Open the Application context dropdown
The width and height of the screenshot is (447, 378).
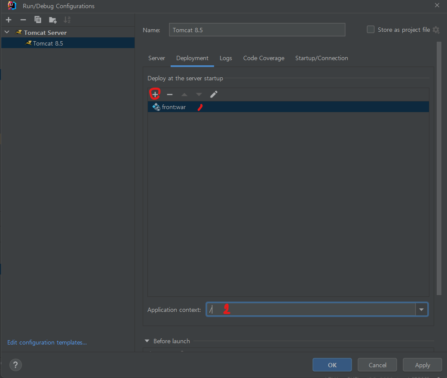(x=421, y=309)
